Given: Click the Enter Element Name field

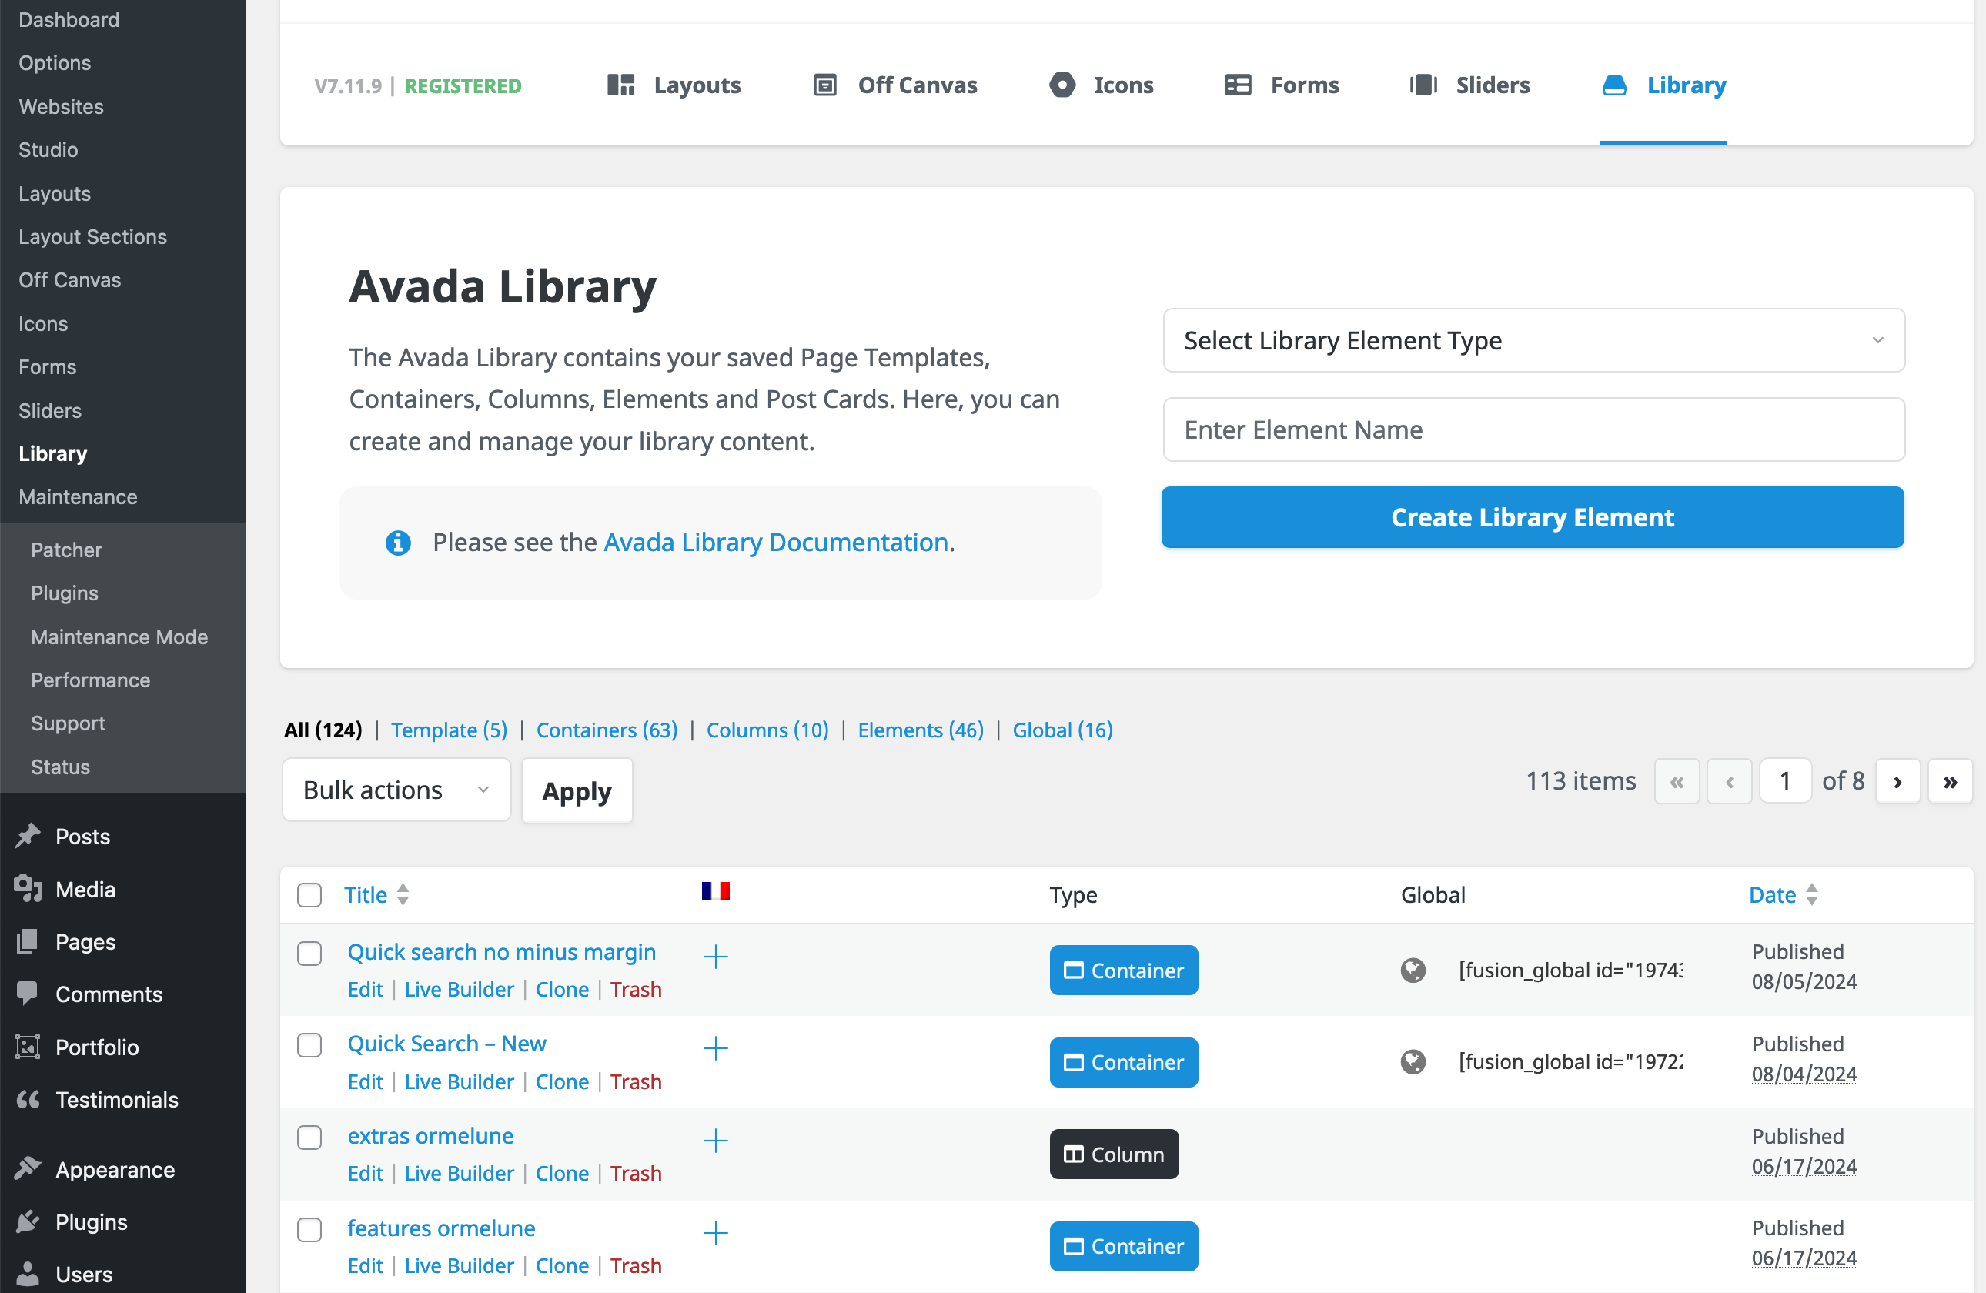Looking at the screenshot, I should [1533, 429].
